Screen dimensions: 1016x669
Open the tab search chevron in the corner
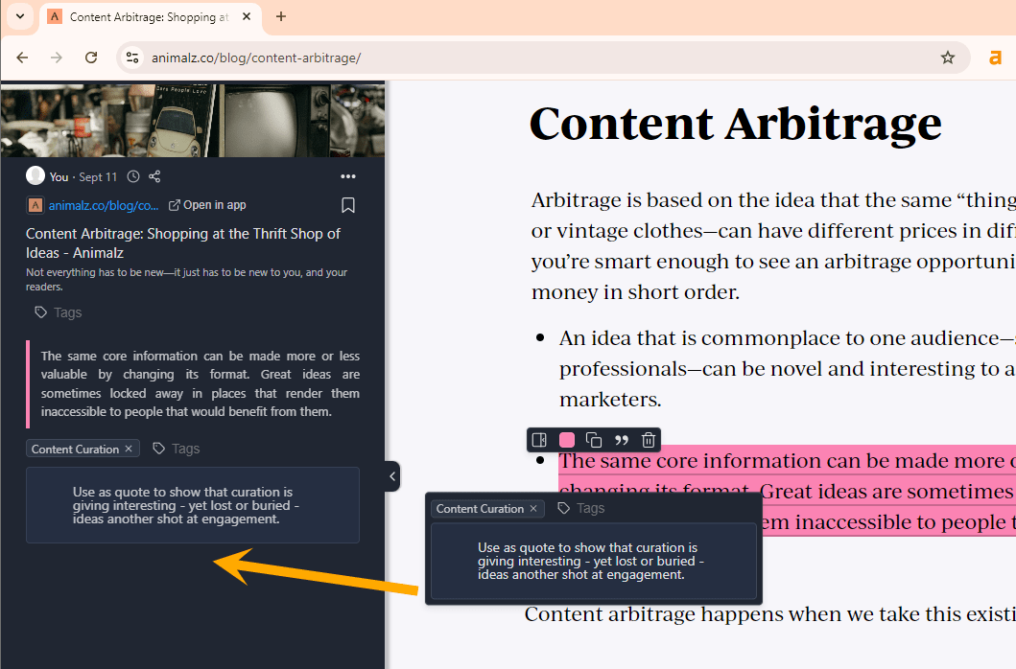(x=19, y=16)
